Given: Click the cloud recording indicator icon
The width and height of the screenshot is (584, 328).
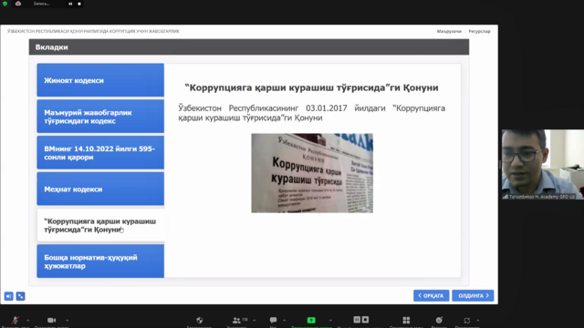Looking at the screenshot, I should point(18,4).
